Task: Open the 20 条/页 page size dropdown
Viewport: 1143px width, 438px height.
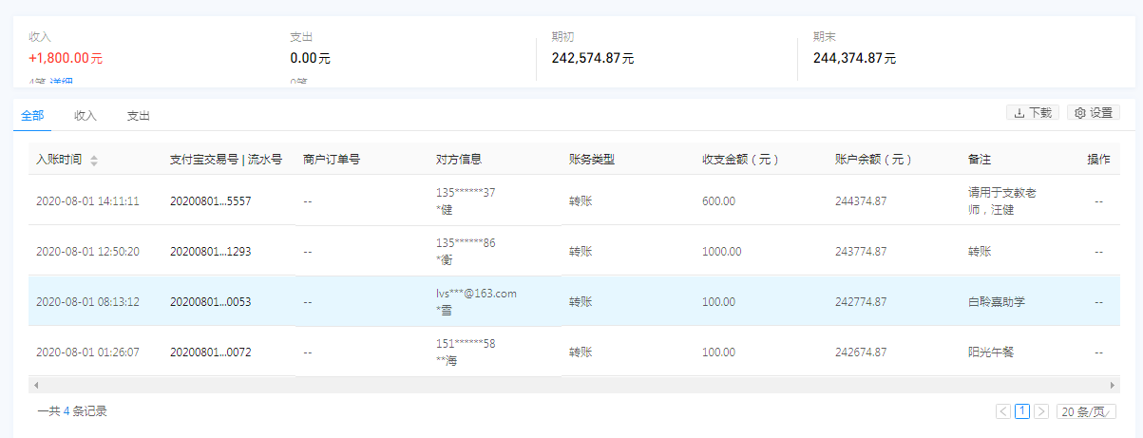Action: click(1086, 411)
